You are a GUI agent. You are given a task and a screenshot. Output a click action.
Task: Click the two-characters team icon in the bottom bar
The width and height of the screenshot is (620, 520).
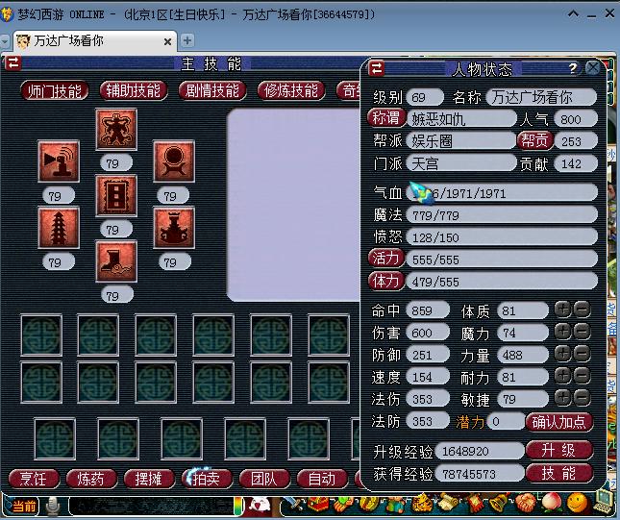[396, 506]
